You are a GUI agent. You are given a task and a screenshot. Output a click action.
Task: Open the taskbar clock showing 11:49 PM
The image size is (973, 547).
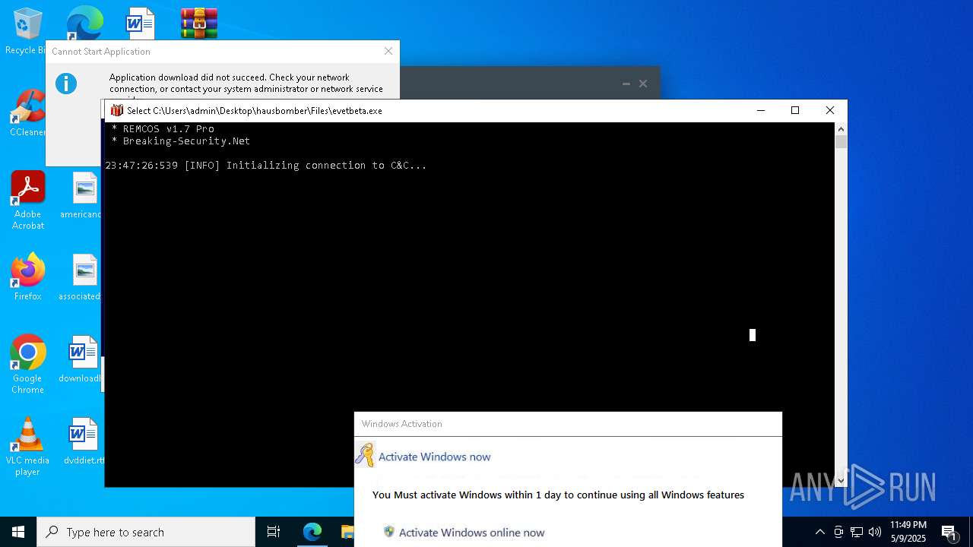[x=908, y=532]
